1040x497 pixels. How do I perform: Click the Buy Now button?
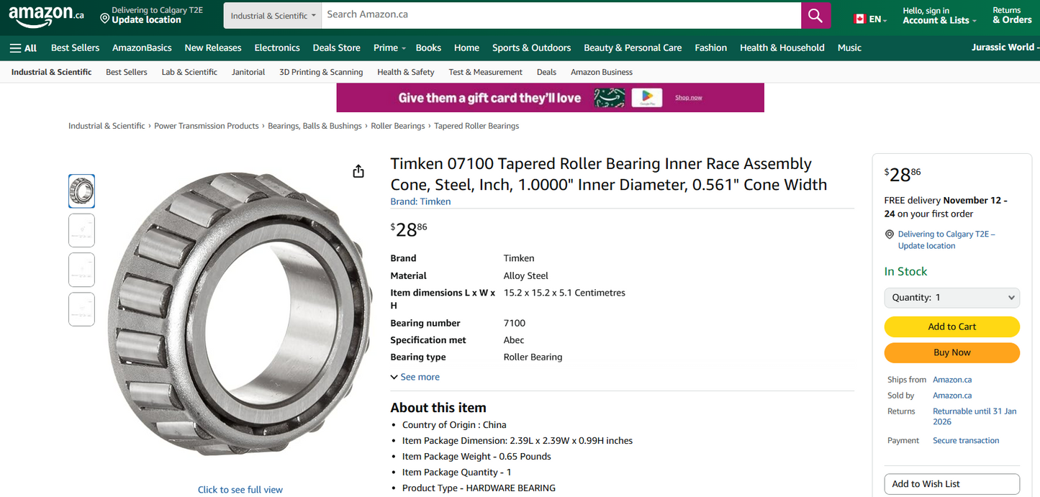coord(951,352)
